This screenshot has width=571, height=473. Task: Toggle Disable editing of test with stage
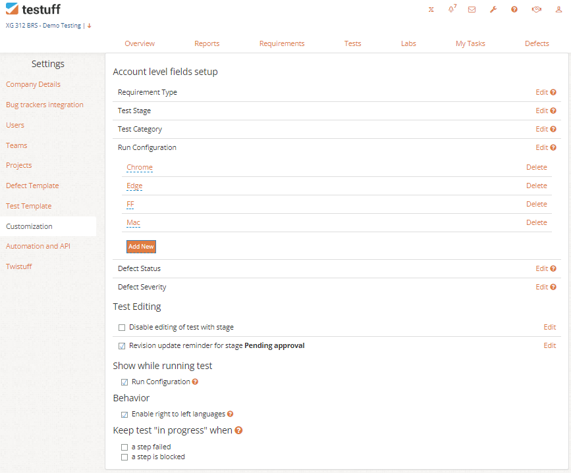122,328
